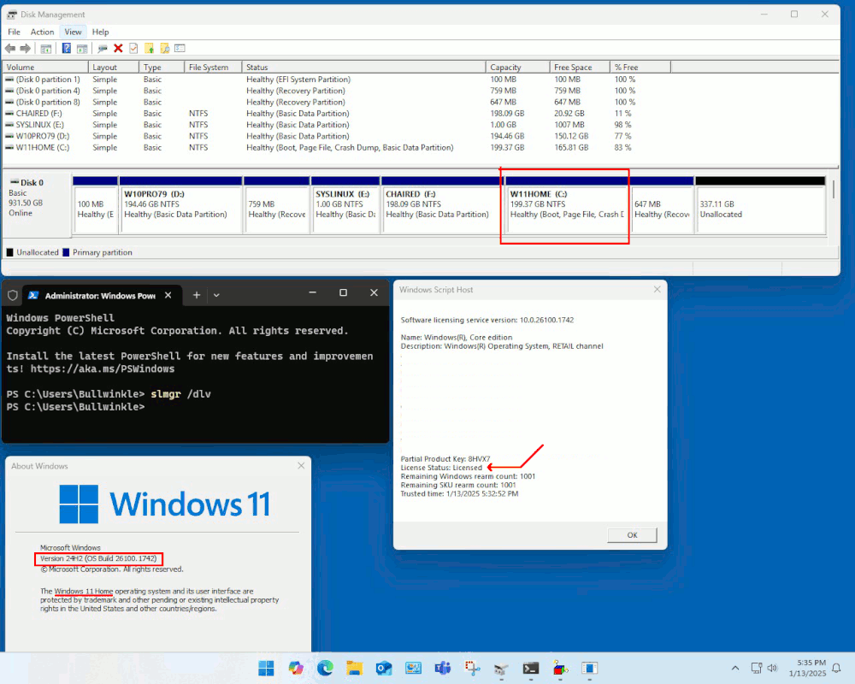The width and height of the screenshot is (855, 684).
Task: Launch Copilot from the taskbar
Action: pyautogui.click(x=296, y=668)
